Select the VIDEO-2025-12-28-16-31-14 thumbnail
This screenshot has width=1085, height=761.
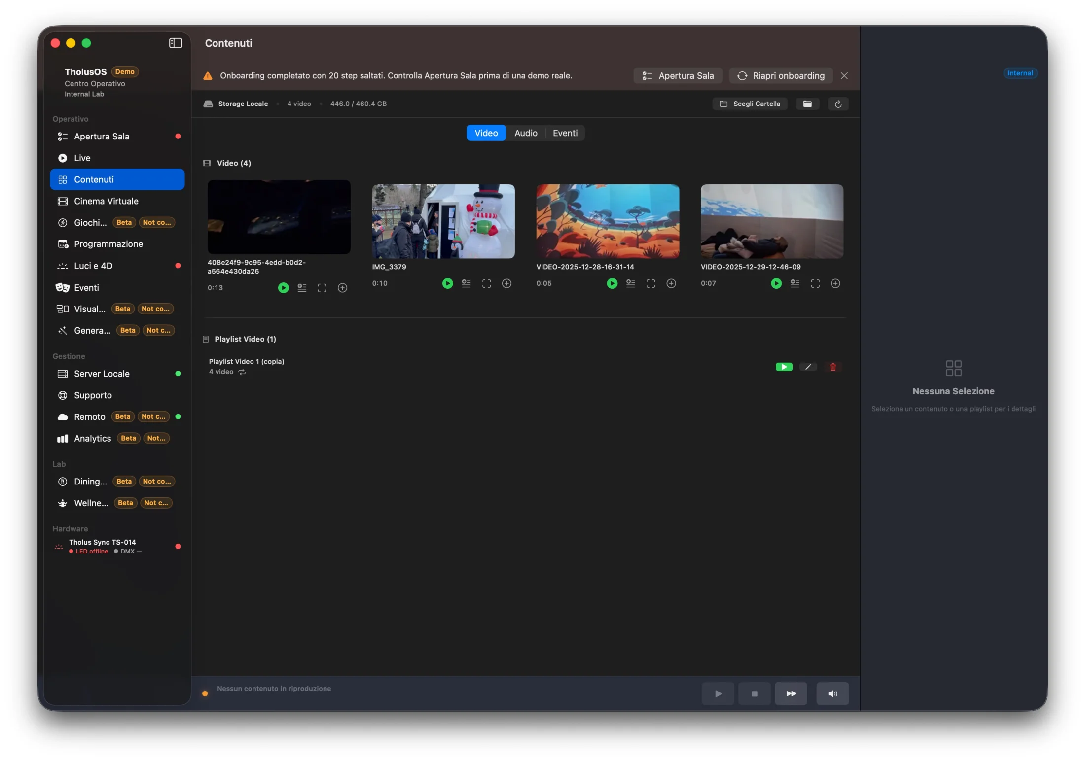tap(607, 221)
